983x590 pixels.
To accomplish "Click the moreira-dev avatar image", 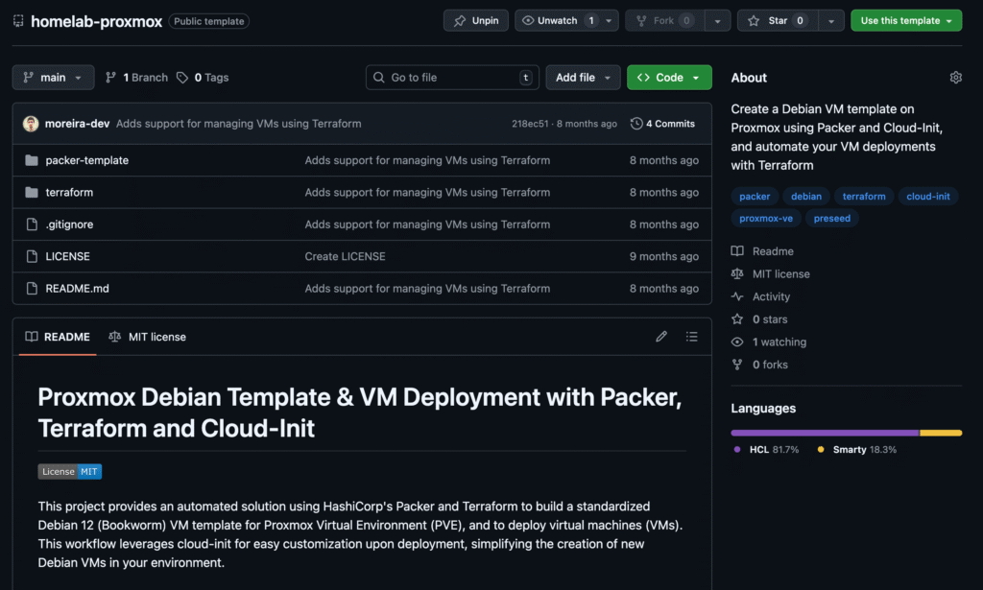I will pos(31,124).
